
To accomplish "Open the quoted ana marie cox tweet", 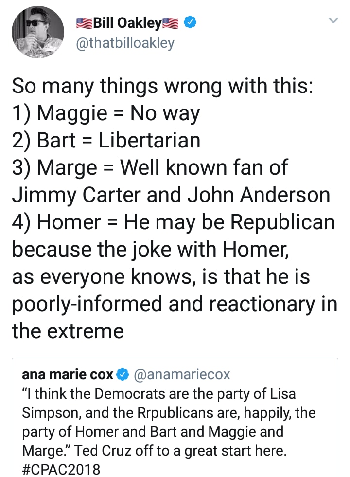I will tap(175, 418).
